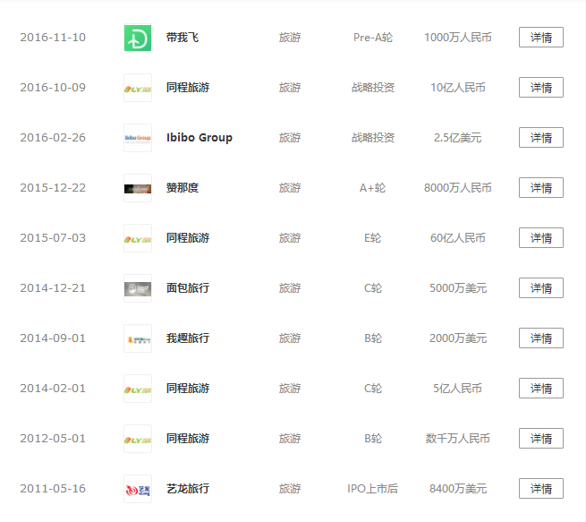
Task: Open 详情 for the 带我飞 investment
Action: [540, 38]
